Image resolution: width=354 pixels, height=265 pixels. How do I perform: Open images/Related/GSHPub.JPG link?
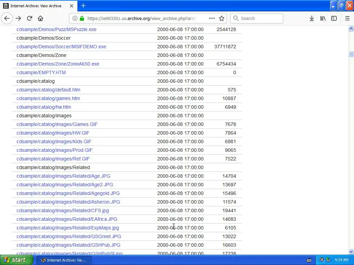[x=68, y=245]
